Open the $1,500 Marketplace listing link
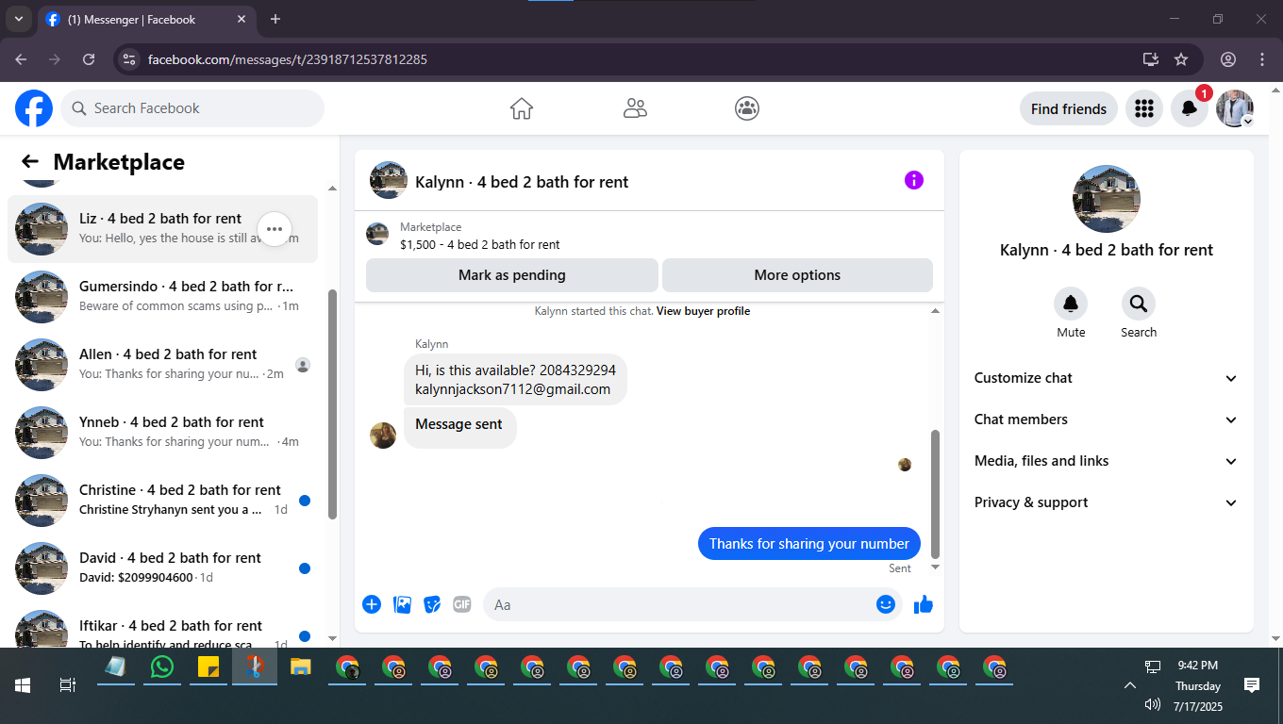Screen dimensions: 1283x724 coord(479,244)
